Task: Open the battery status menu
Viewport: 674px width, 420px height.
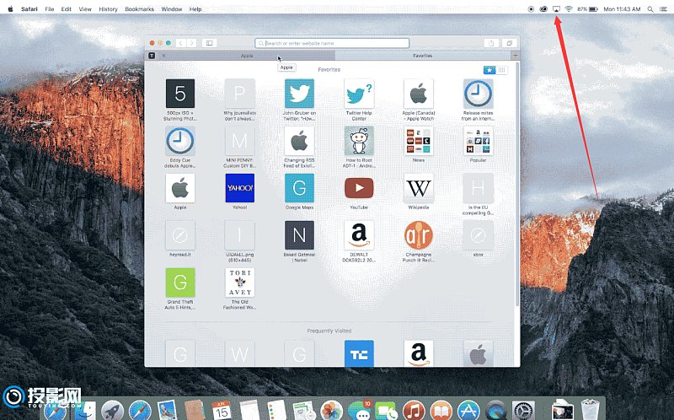Action: coord(593,8)
